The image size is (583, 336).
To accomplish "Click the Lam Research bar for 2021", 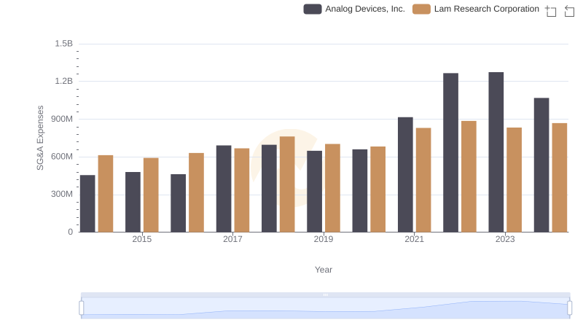I will (423, 180).
